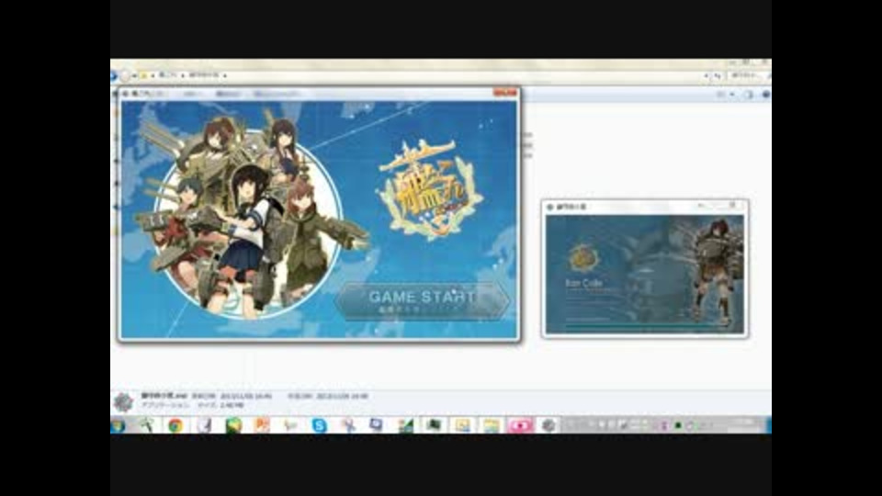Open the Explorer view options dropdown arrow
882x496 pixels.
point(732,95)
